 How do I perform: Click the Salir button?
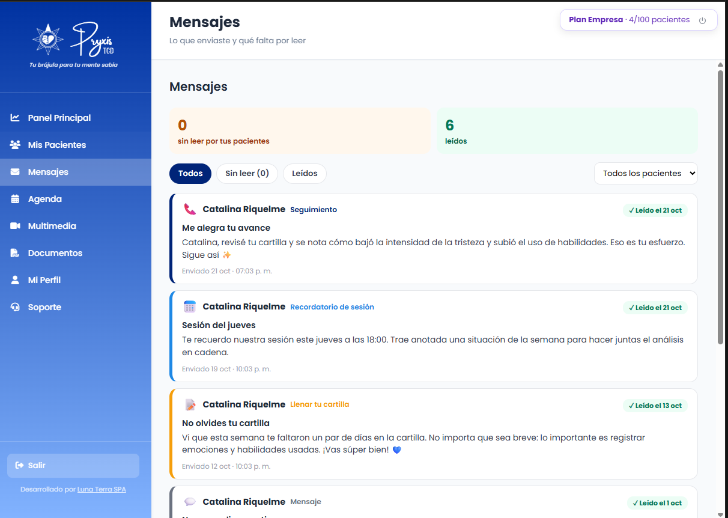(x=73, y=466)
